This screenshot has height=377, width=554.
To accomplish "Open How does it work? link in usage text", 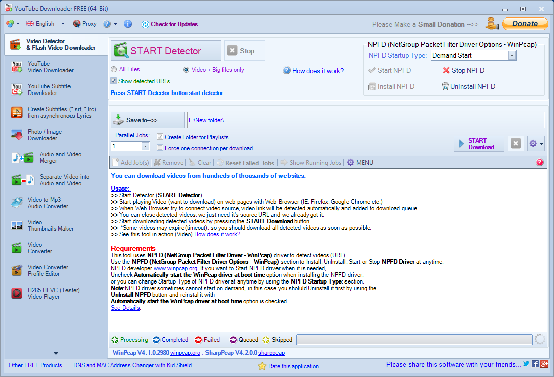I will (217, 234).
